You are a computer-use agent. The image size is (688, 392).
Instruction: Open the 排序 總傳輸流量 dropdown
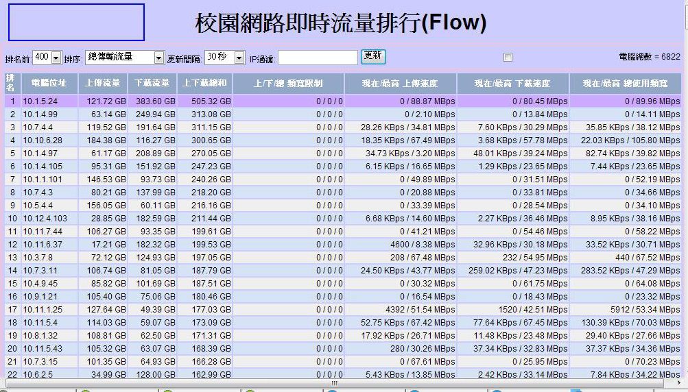tap(125, 58)
